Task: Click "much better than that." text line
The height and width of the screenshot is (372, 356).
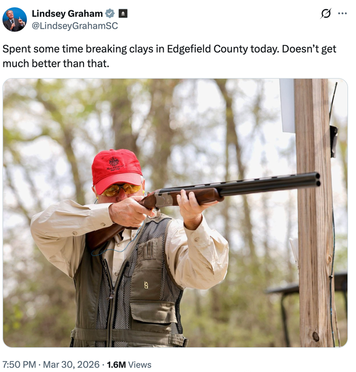Action: click(55, 63)
